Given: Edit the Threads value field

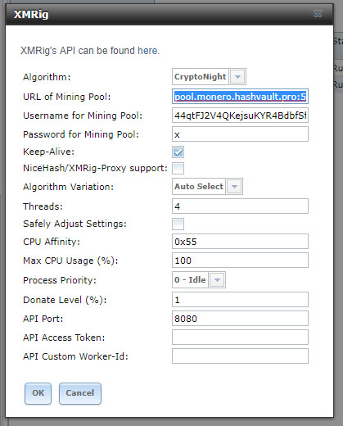Looking at the screenshot, I should coord(240,206).
